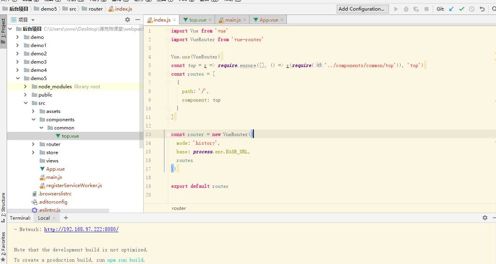The width and height of the screenshot is (496, 264).
Task: Click the Favorites star icon in left strip
Action: tap(3, 260)
